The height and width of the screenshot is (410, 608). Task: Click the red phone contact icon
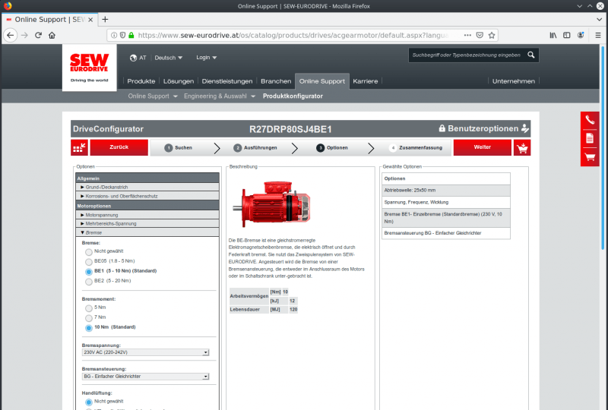coord(590,120)
